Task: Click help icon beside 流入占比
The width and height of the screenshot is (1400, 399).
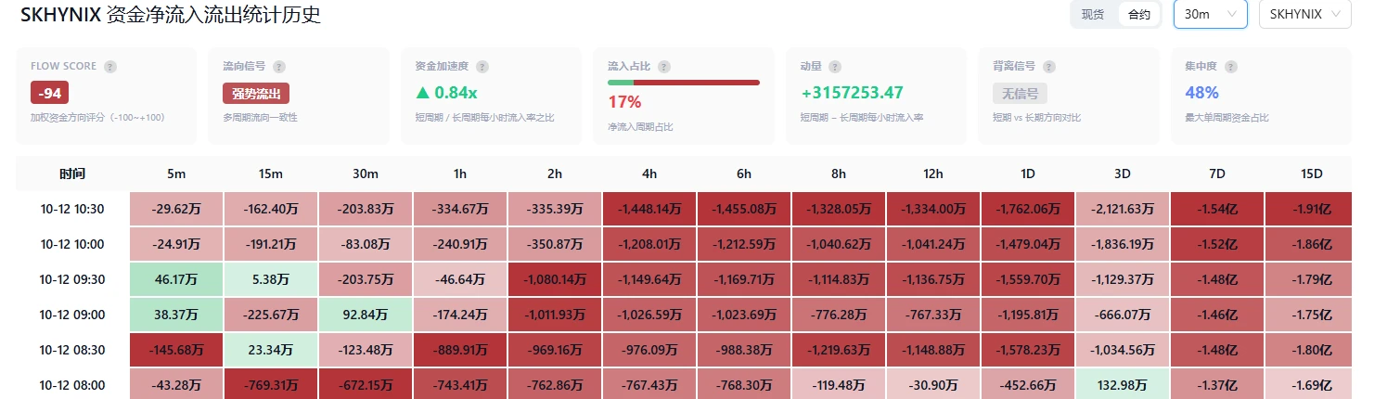Action: click(x=664, y=67)
